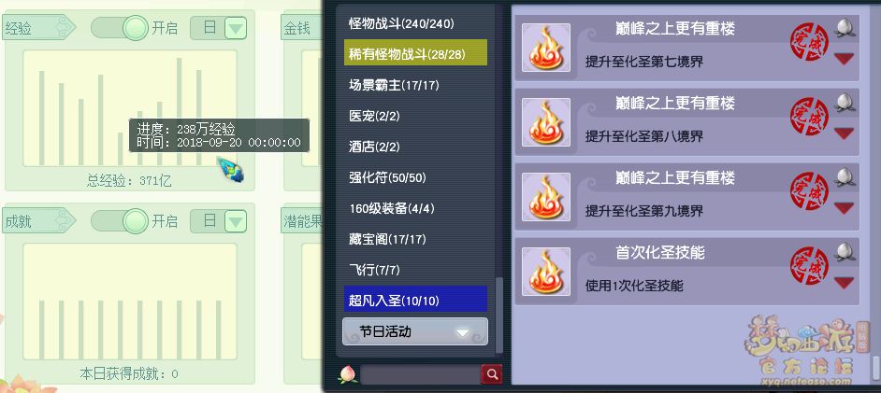
Task: Click the achievement search input field
Action: click(x=420, y=374)
